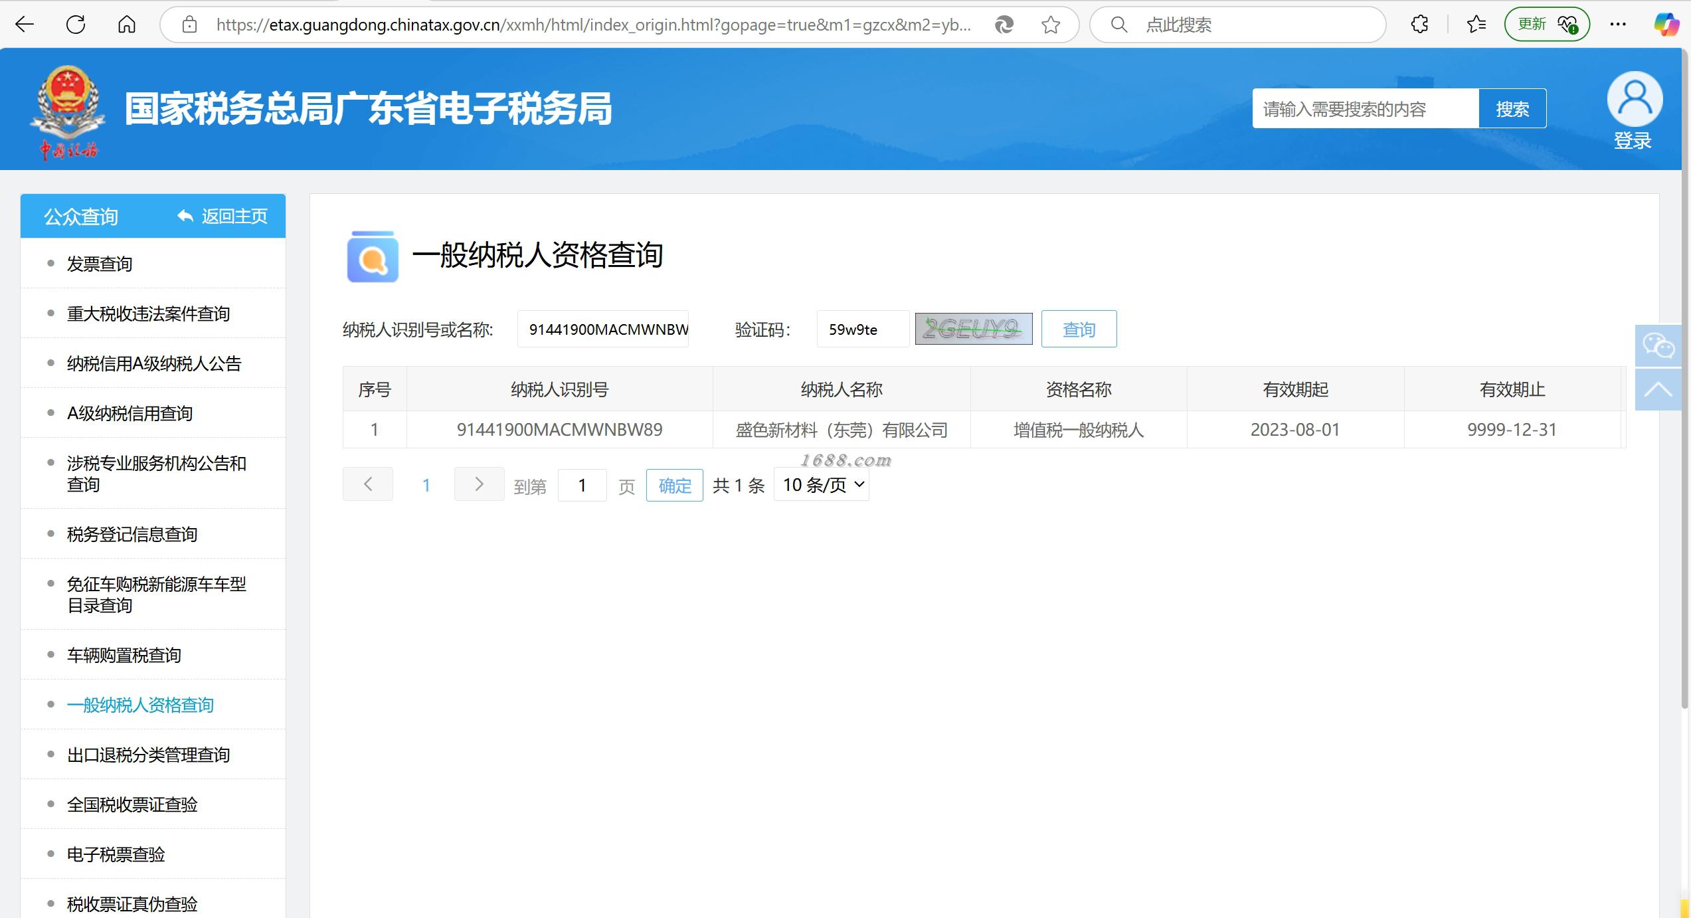Click the end date 9999-12-31 cell

[1512, 430]
